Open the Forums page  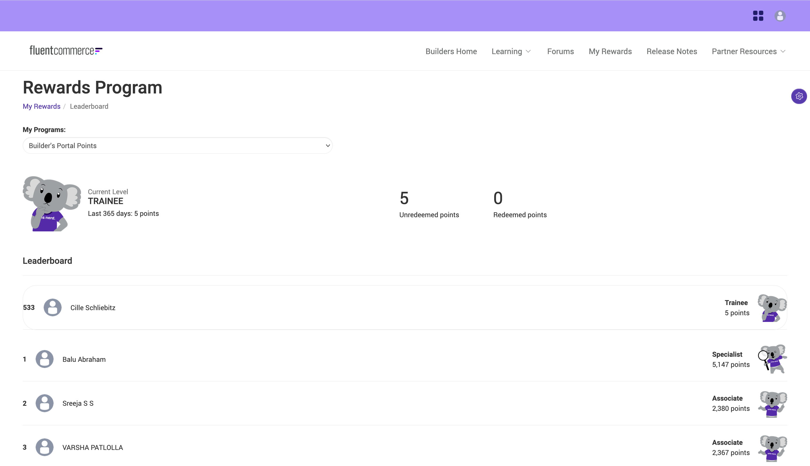560,51
